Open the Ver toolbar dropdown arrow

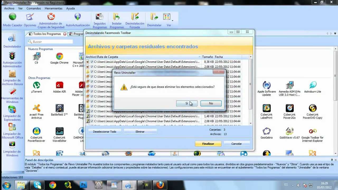[172, 21]
